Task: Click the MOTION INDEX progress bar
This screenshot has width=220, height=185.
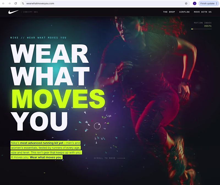Action: [x=201, y=29]
